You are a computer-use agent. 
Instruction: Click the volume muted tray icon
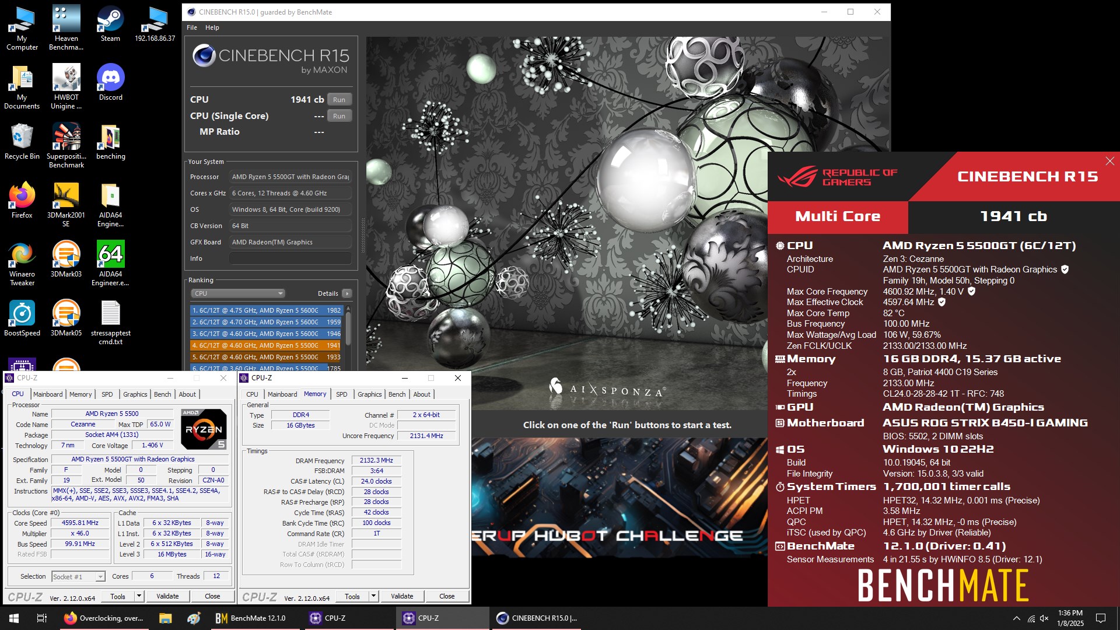point(1044,618)
